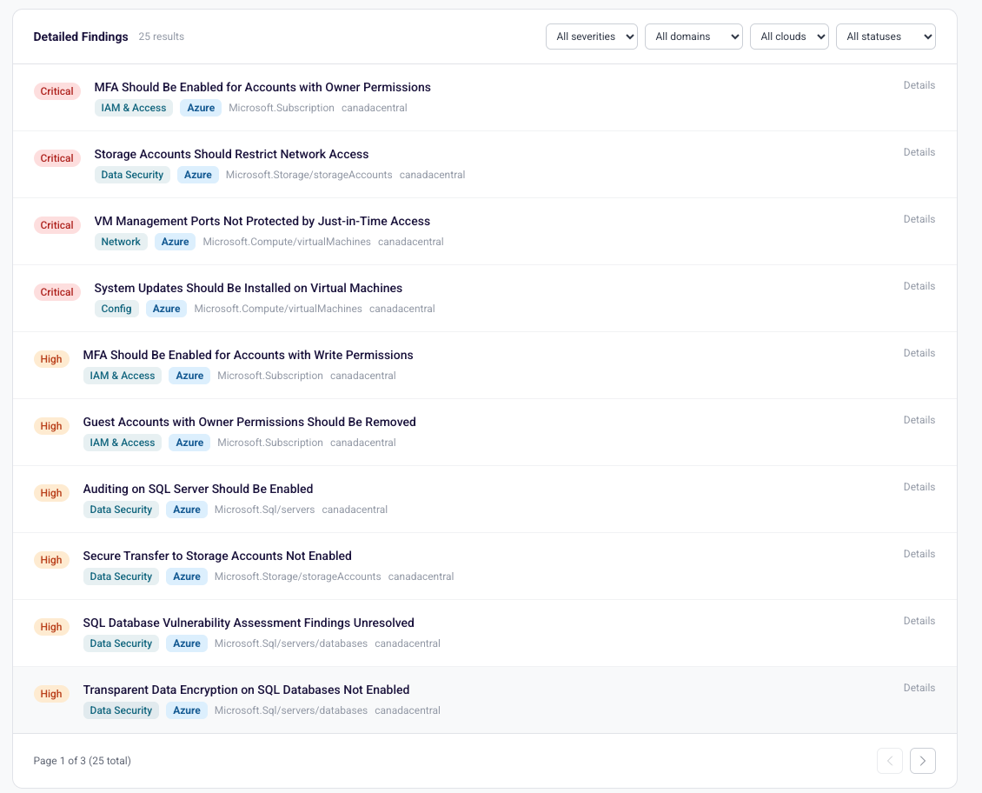982x793 pixels.
Task: Go to next page of findings
Action: [923, 761]
